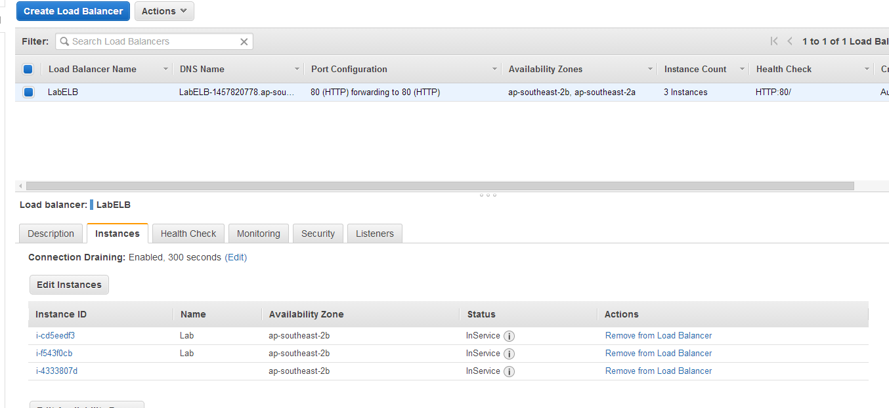Select the LabELB name cell
The height and width of the screenshot is (408, 889).
point(63,92)
